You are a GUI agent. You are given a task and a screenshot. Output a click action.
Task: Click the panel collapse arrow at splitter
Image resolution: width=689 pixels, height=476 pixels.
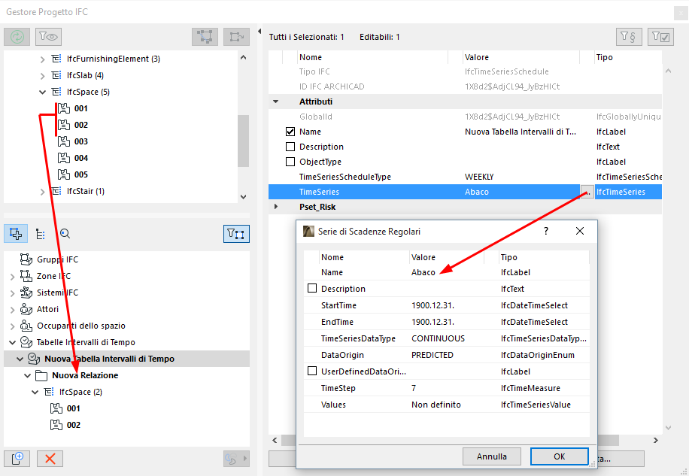(x=260, y=31)
